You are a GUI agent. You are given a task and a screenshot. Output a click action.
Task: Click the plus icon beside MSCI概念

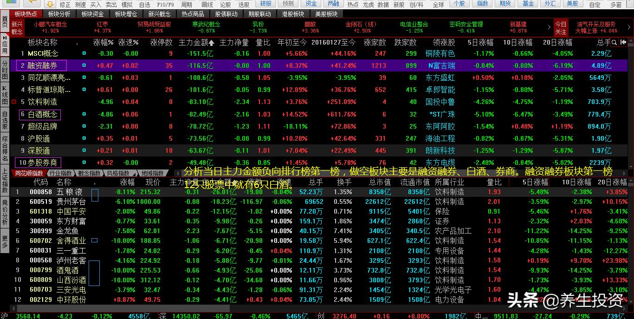(x=84, y=53)
